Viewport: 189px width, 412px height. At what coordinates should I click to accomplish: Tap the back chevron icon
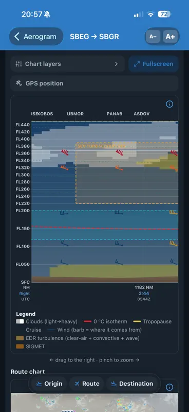tap(17, 37)
